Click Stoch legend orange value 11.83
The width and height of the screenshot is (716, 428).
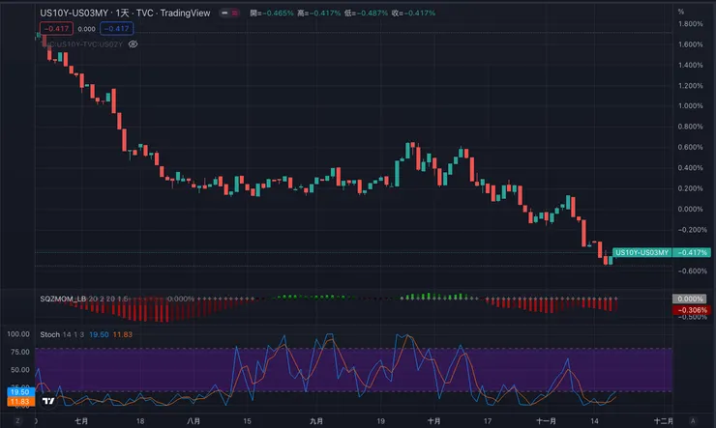point(122,334)
